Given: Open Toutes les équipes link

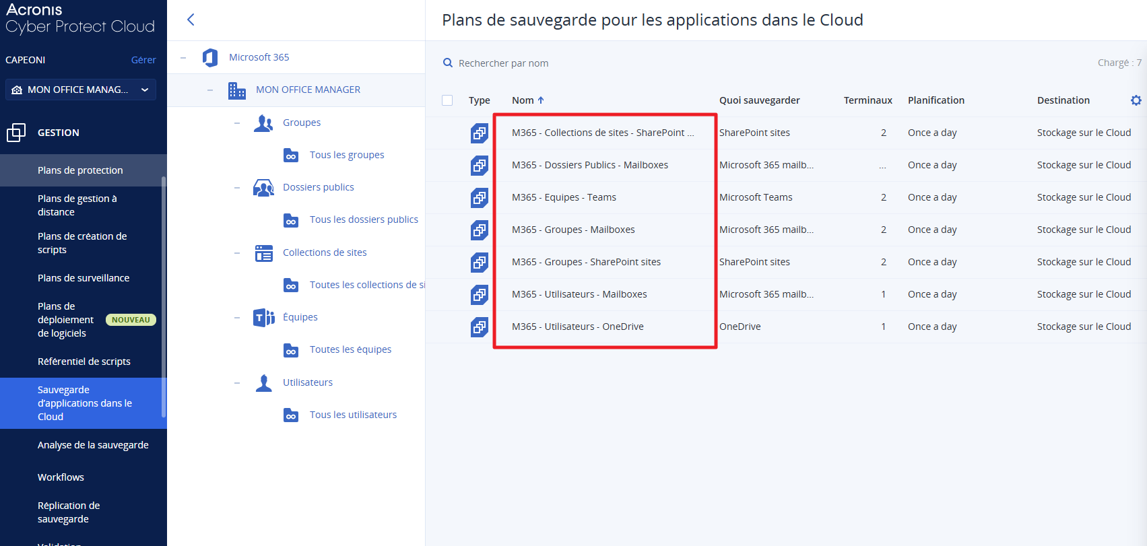Looking at the screenshot, I should 350,349.
